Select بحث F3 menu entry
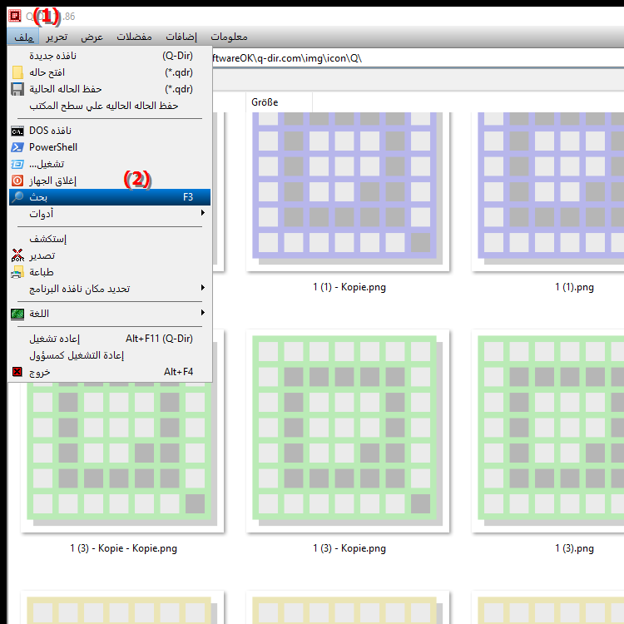Viewport: 624px width, 624px height. 110,197
